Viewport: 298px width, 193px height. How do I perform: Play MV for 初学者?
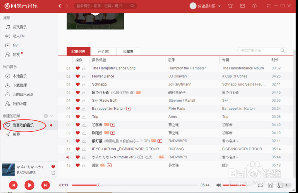(x=113, y=125)
